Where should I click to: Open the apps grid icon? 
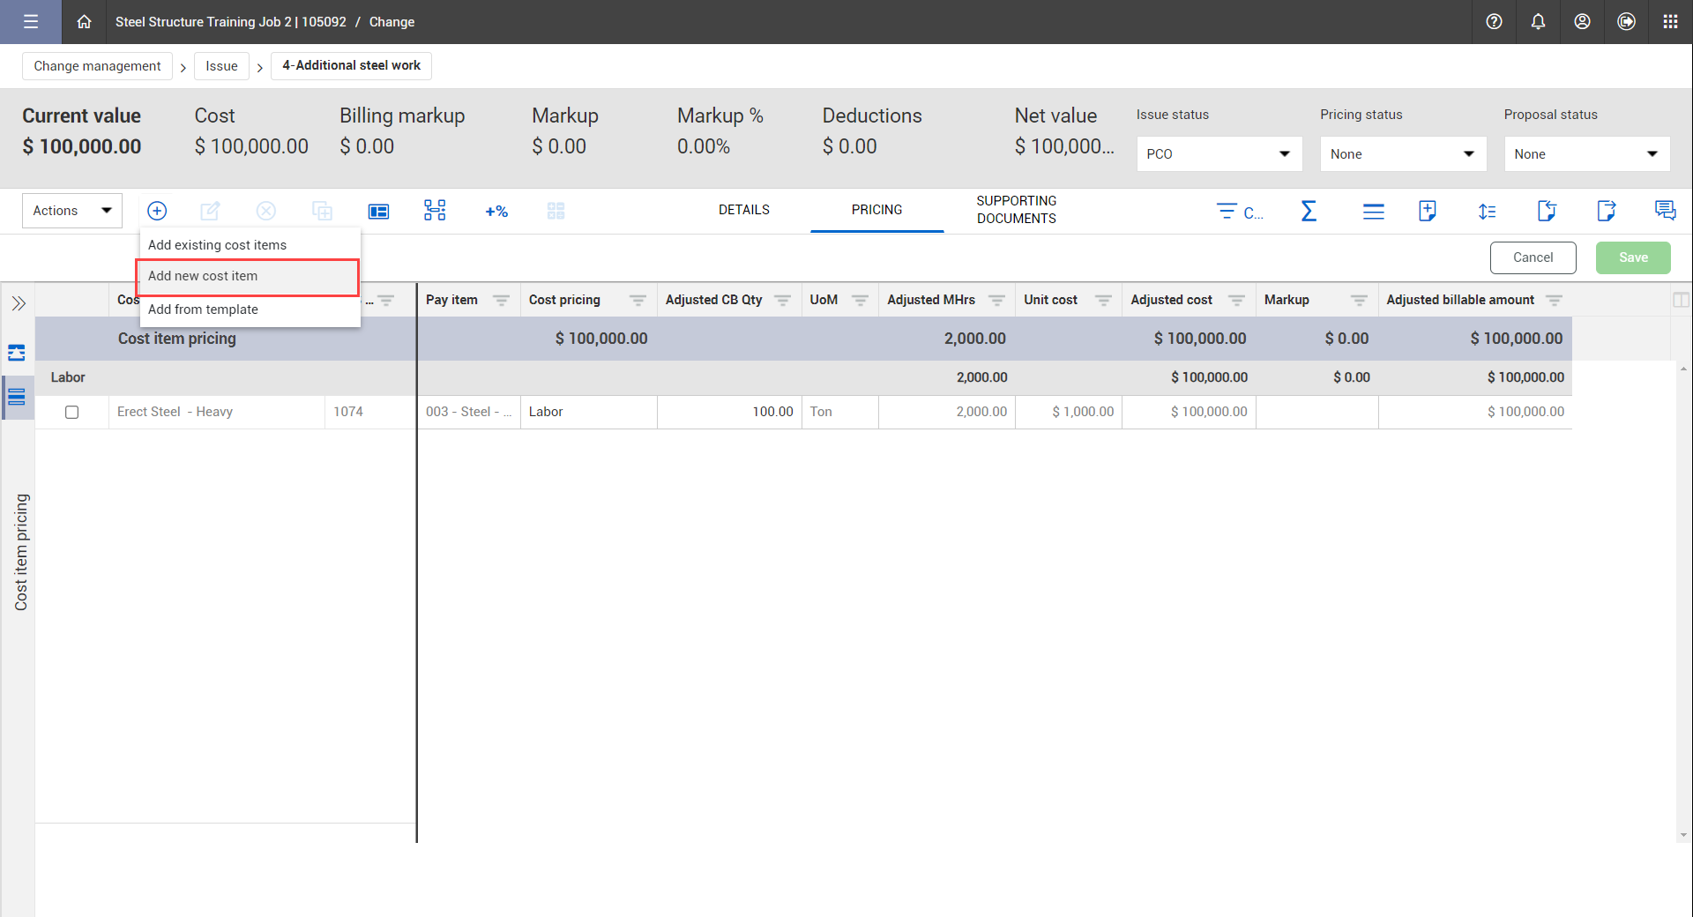tap(1670, 22)
